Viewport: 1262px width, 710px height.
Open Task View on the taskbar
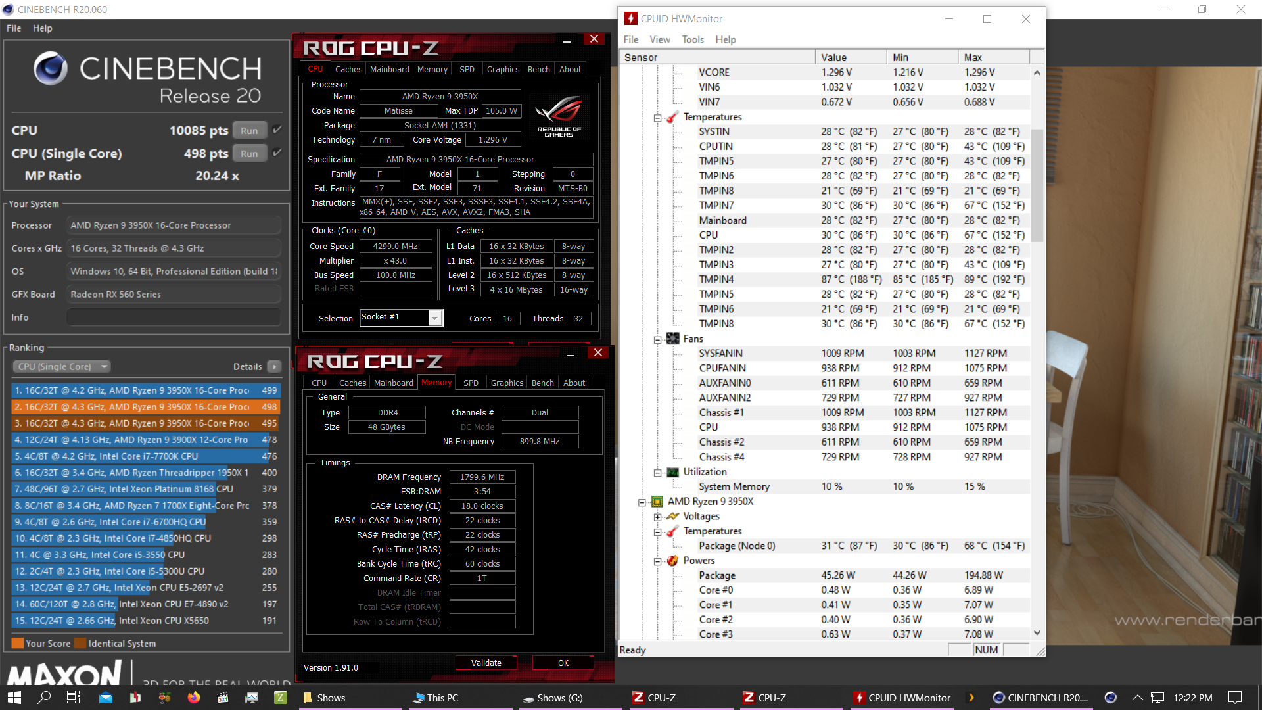tap(74, 698)
